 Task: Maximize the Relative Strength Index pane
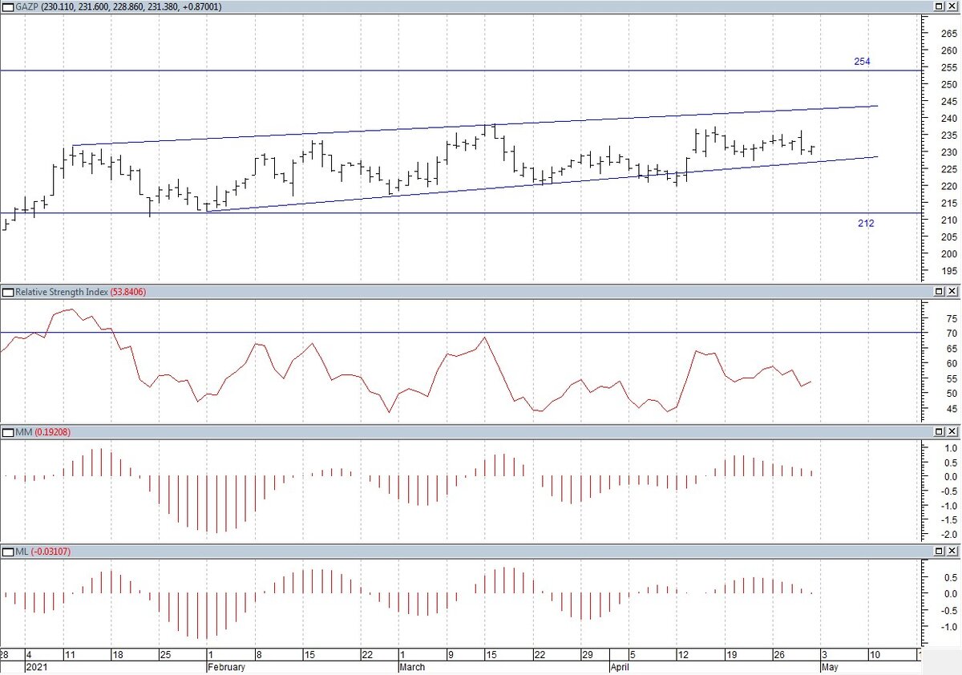pos(940,293)
